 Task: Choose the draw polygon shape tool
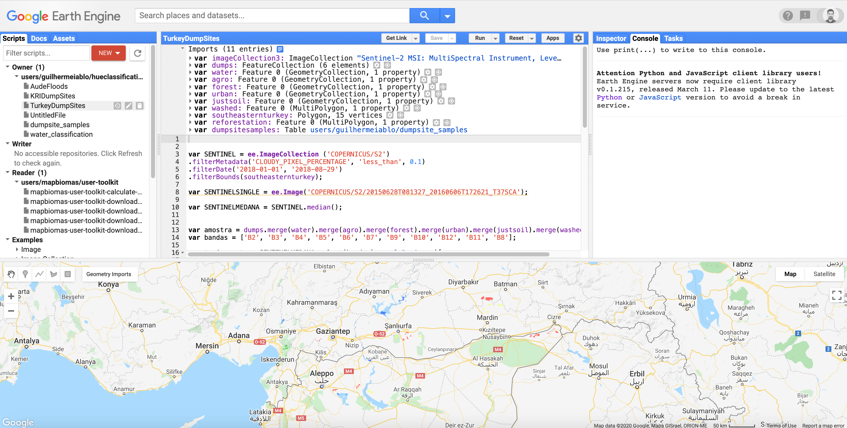[54, 274]
